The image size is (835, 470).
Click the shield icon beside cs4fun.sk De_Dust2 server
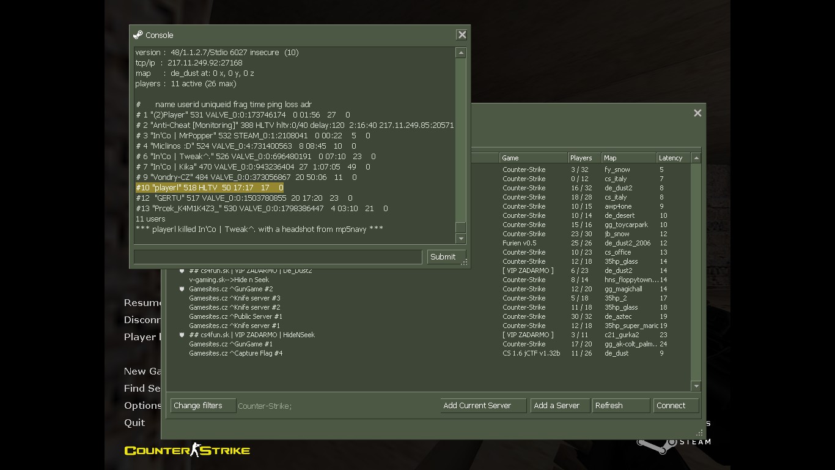(182, 270)
